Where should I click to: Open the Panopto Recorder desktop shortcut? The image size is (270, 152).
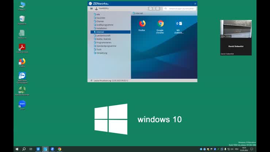pos(22,91)
